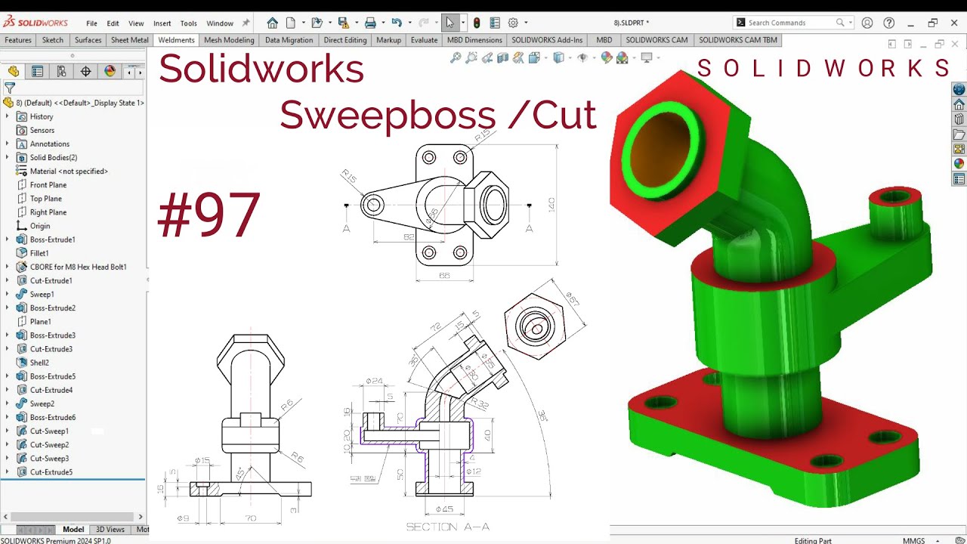Expand the Boss-Extrude1 feature
The image size is (967, 544).
point(8,240)
